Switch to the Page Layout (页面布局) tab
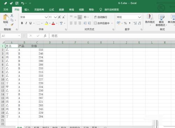The image size is (175, 128). [39, 10]
